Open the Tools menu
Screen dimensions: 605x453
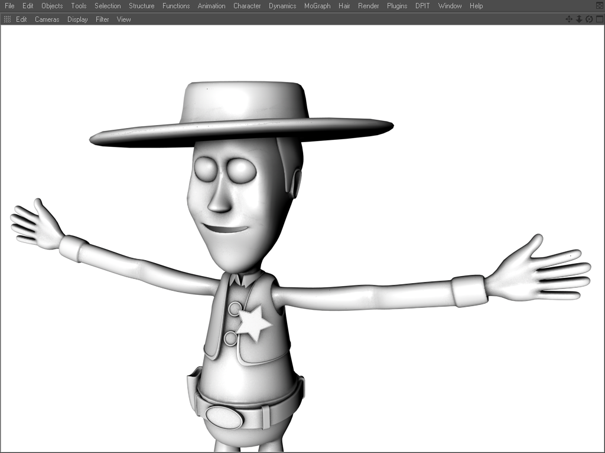click(x=79, y=6)
